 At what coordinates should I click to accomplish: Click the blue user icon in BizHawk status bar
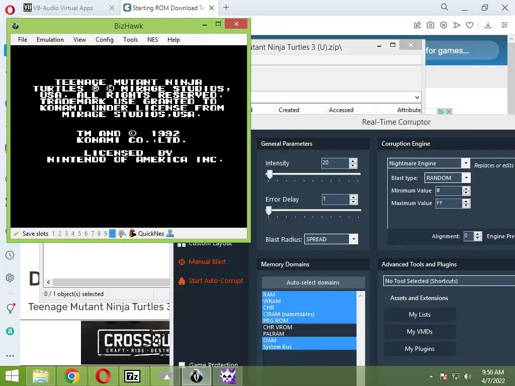tap(170, 233)
